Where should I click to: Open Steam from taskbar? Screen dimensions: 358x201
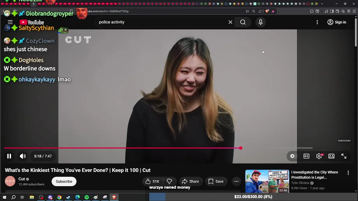coord(68,197)
